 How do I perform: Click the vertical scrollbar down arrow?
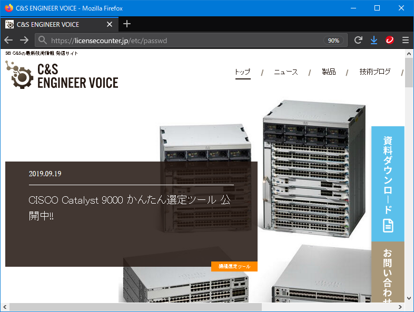coord(409,298)
